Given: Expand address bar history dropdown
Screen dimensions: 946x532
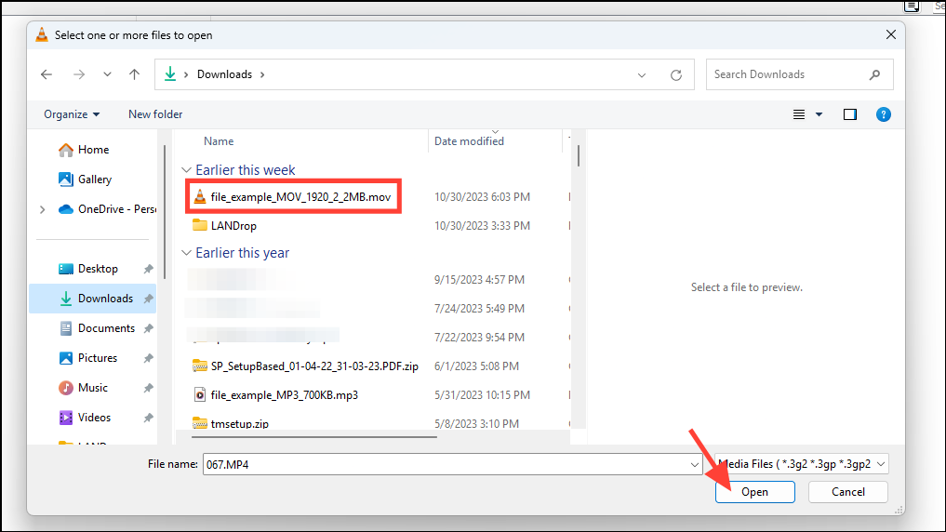Looking at the screenshot, I should [641, 74].
